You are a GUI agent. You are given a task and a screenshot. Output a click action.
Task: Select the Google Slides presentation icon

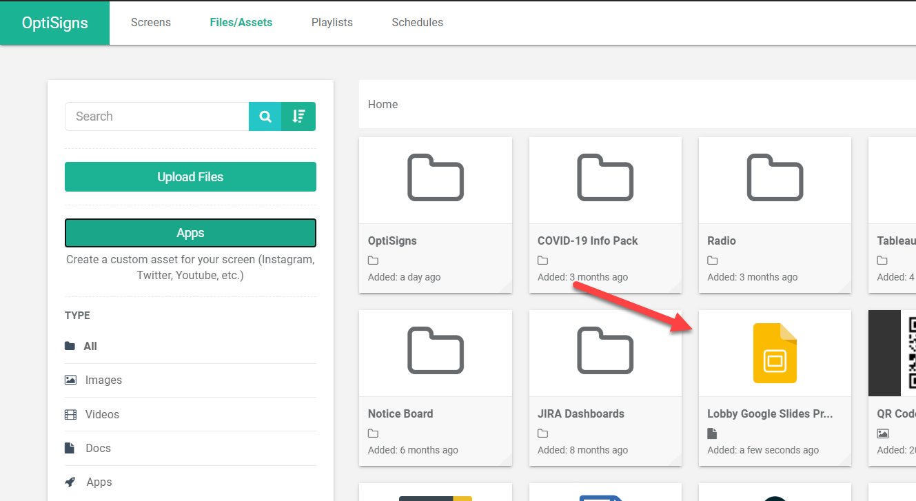pyautogui.click(x=775, y=353)
